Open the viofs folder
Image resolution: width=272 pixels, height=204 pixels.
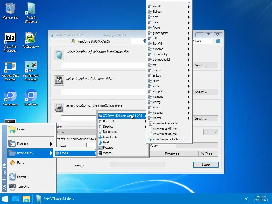pyautogui.click(x=169, y=86)
